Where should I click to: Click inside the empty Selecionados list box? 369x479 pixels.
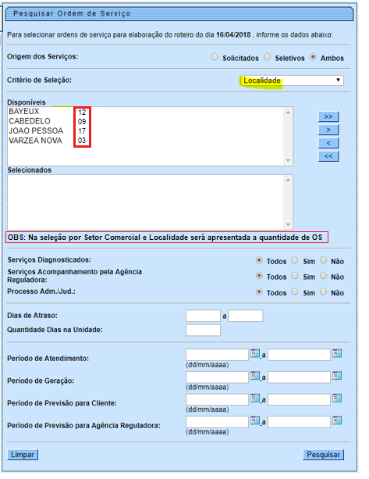[146, 202]
